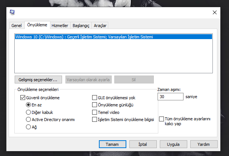
Task: Cancel using the İptal button
Action: pos(143,144)
